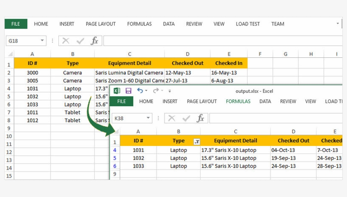Select the green FORMULAS tab in output.xlsx
The image size is (347, 197).
(238, 101)
